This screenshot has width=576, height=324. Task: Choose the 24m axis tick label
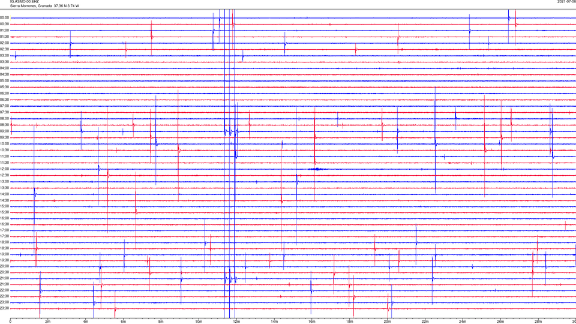pyautogui.click(x=463, y=322)
